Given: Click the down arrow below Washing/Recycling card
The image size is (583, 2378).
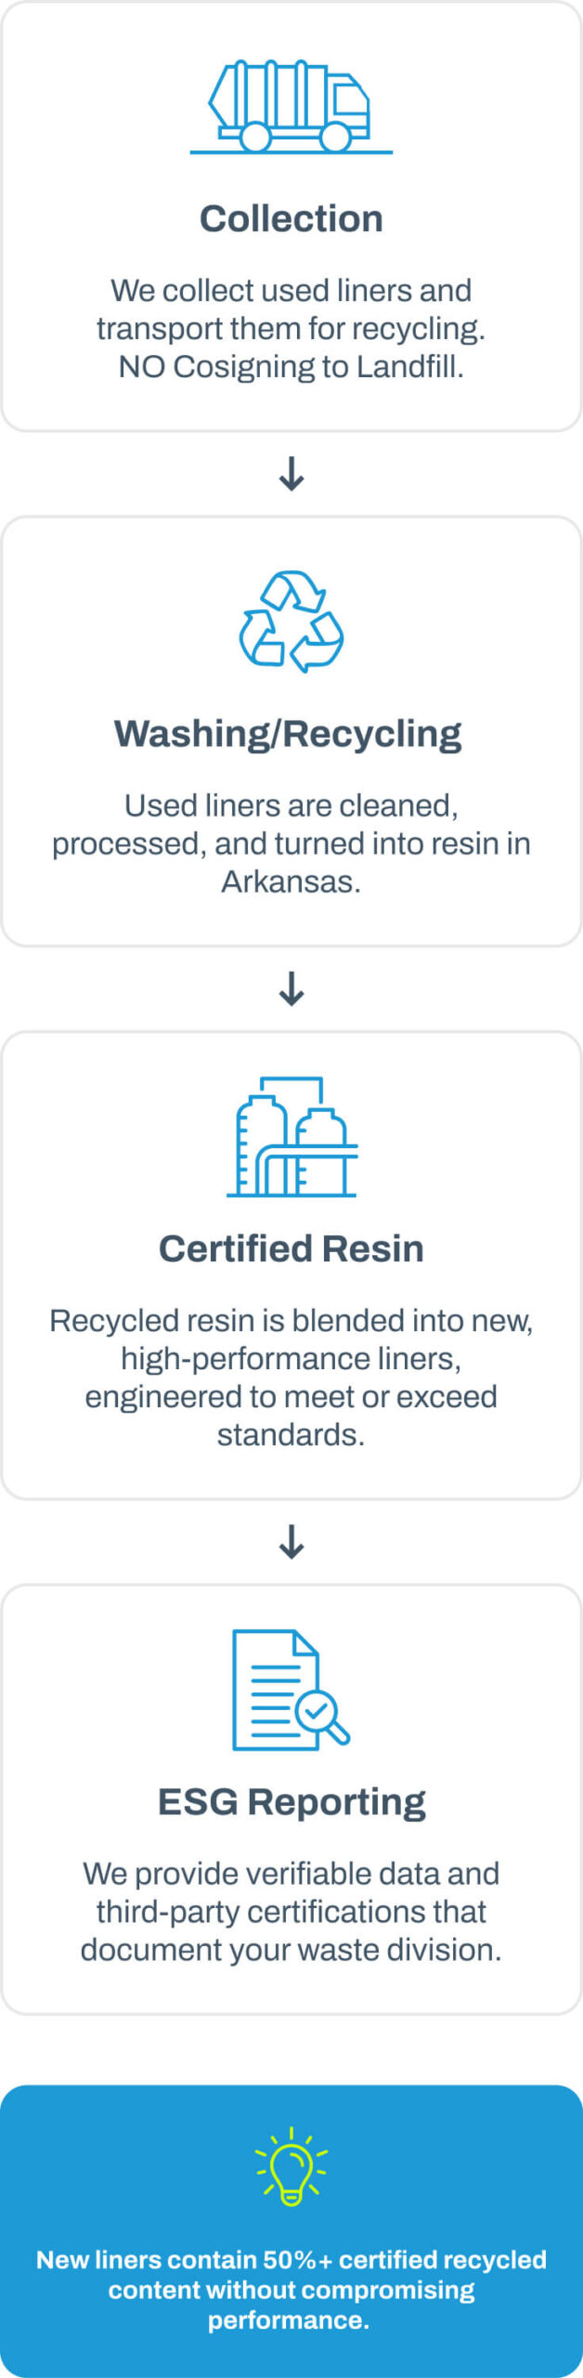Looking at the screenshot, I should tap(291, 988).
